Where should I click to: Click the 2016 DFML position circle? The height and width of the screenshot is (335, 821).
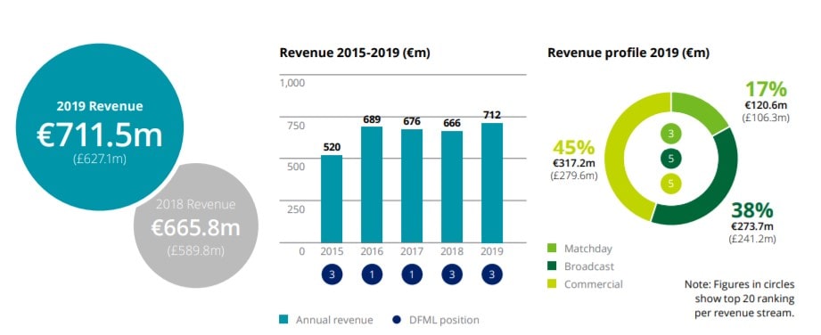(x=372, y=274)
